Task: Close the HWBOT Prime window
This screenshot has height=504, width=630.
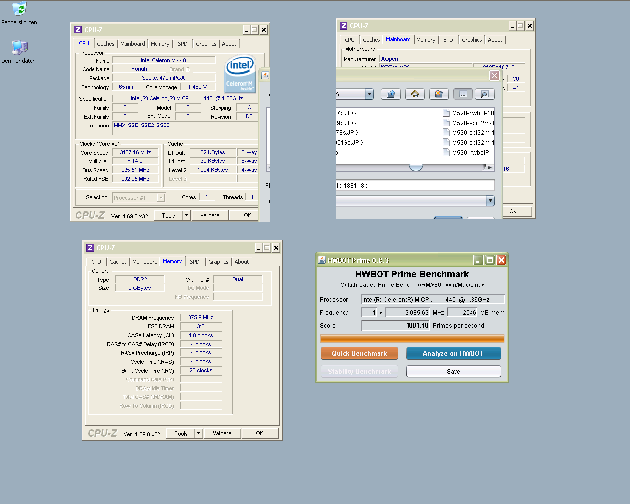Action: [x=501, y=260]
